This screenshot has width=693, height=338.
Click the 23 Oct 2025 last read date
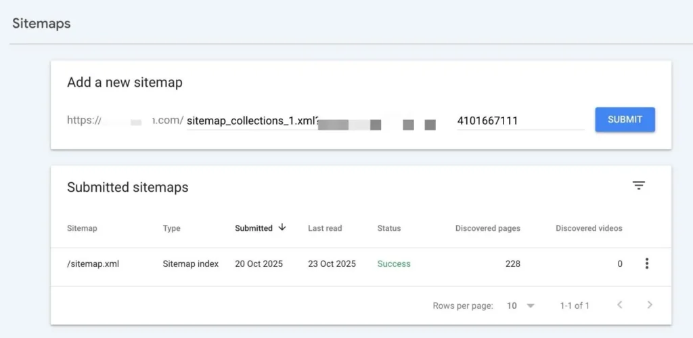(332, 263)
